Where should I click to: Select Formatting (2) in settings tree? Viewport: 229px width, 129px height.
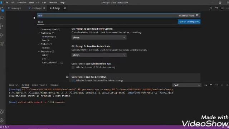(49, 37)
